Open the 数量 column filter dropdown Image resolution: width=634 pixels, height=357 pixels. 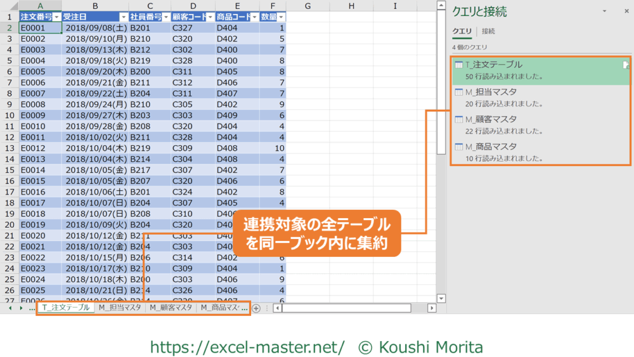[x=280, y=17]
